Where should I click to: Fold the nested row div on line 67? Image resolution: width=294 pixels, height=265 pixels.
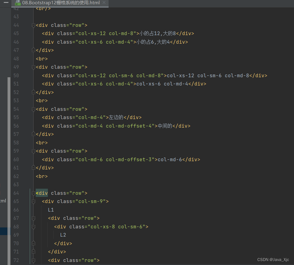33,218
